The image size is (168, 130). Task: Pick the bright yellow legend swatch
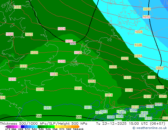pos(56,127)
